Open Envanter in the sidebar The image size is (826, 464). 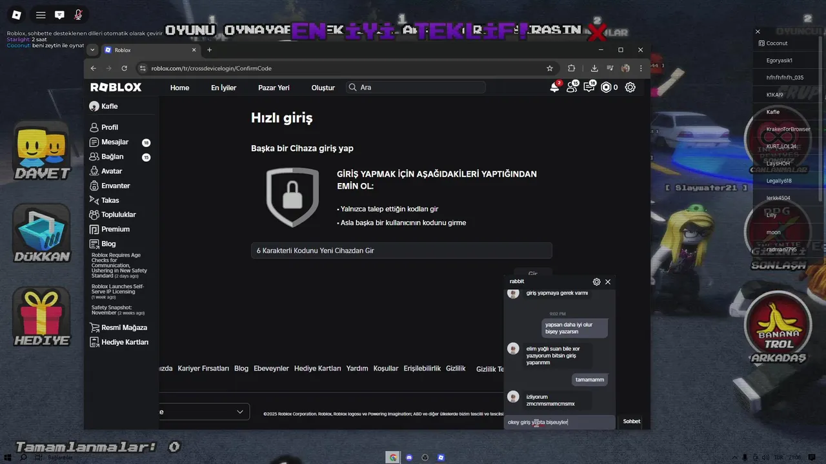tap(110, 186)
